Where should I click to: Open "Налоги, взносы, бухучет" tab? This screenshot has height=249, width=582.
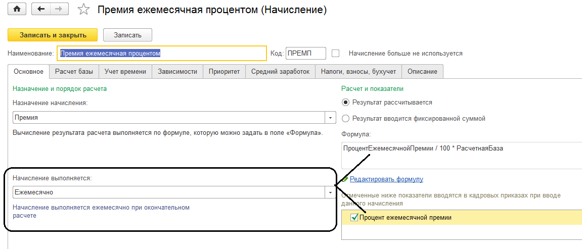pos(359,72)
